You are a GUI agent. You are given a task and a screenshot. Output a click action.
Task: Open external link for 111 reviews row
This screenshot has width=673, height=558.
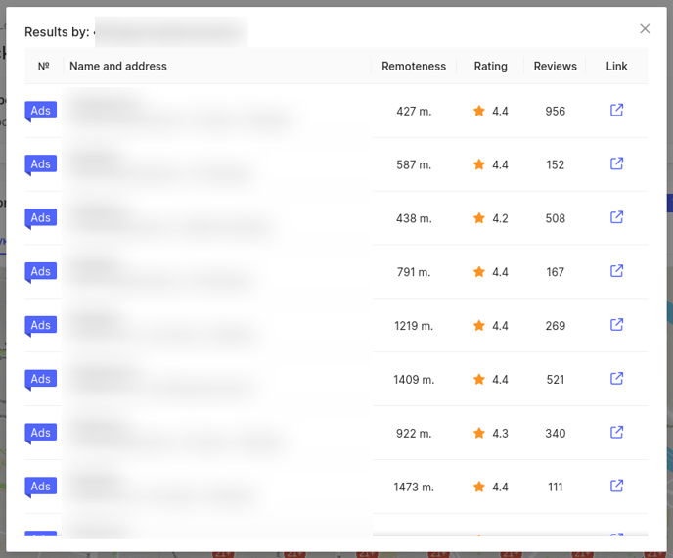(616, 487)
